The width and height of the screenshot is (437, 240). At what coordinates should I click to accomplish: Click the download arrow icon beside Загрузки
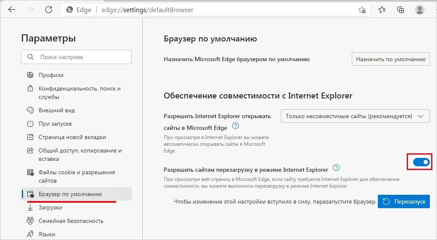point(30,207)
